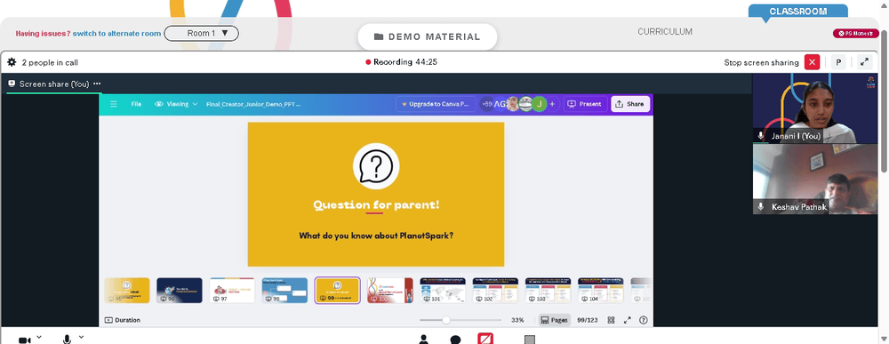Click the What do you know about PlanetSpark text
Image resolution: width=889 pixels, height=344 pixels.
pos(376,236)
